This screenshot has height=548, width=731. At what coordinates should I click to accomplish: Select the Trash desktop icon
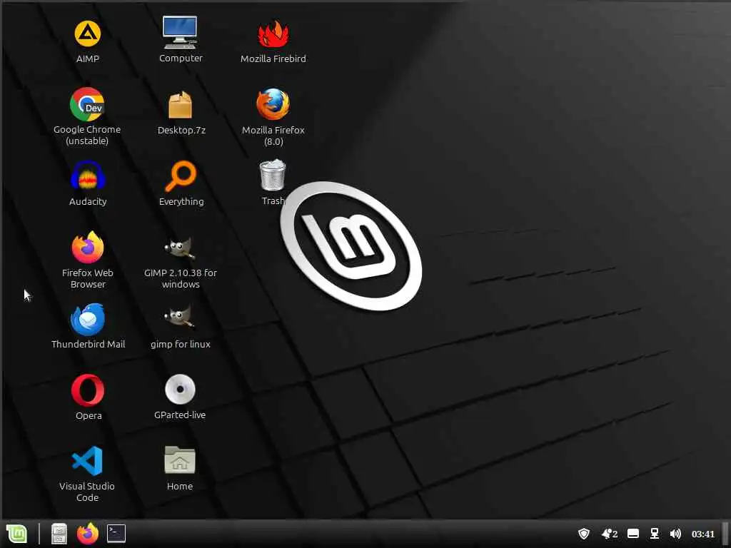(273, 176)
